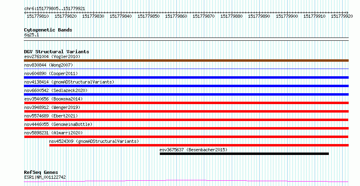The height and width of the screenshot is (186, 360).
Task: Select the esv3540656 (Boomsma2014) red bar
Action: tap(186, 103)
